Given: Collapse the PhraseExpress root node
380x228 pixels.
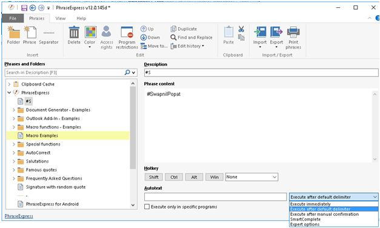Looking at the screenshot, I should coord(9,93).
